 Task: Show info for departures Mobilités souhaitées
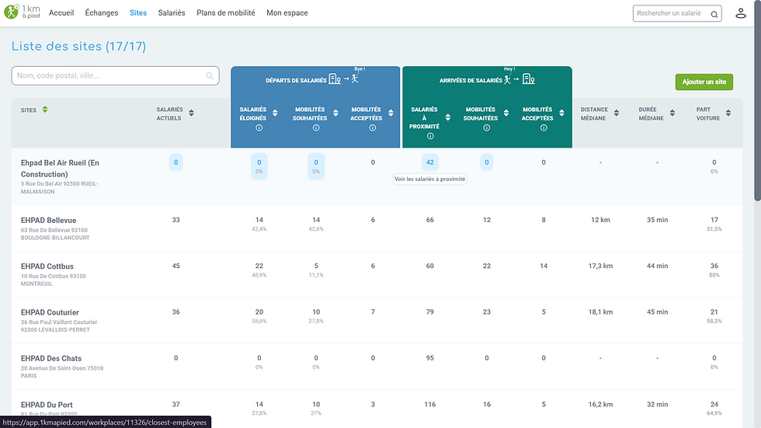click(316, 127)
